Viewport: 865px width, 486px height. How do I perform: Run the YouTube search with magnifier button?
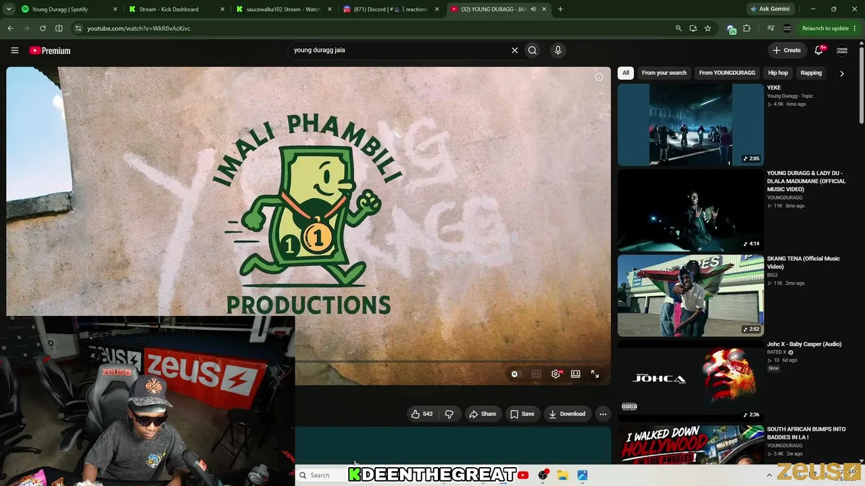tap(533, 50)
